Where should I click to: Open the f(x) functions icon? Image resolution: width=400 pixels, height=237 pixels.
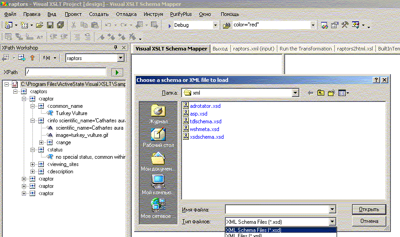[47, 58]
